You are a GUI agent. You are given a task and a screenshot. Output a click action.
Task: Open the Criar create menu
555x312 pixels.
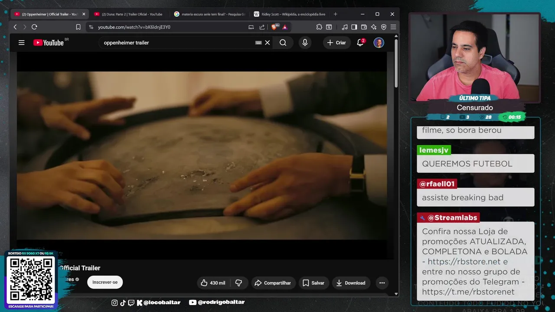[336, 42]
